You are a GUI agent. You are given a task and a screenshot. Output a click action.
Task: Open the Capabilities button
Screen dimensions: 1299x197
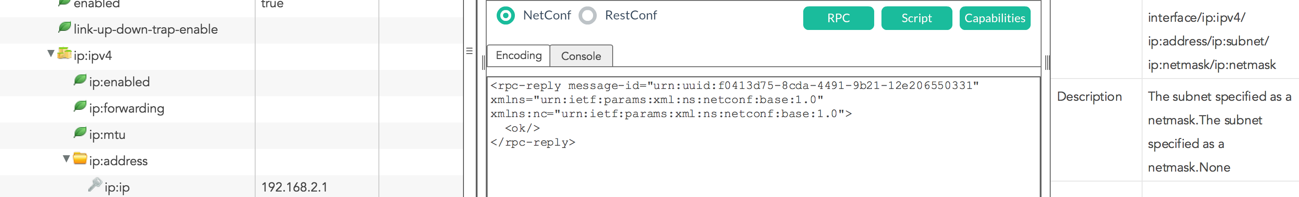click(994, 18)
